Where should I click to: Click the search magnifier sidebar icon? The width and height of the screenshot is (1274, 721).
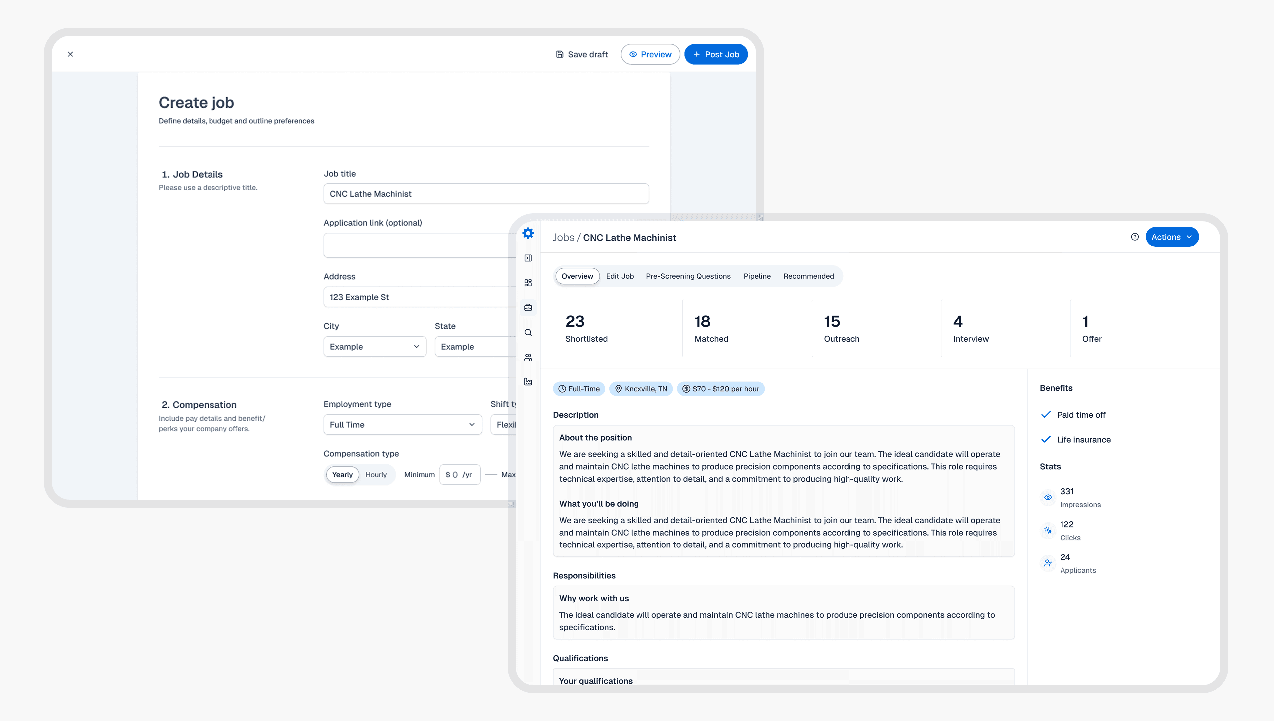click(528, 333)
